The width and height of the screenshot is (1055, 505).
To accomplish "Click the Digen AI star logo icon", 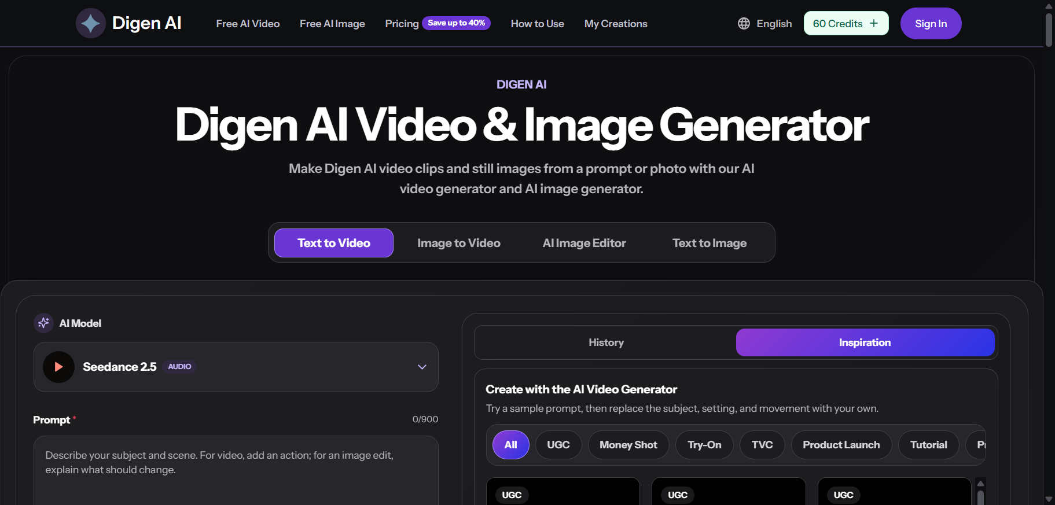I will pyautogui.click(x=91, y=23).
